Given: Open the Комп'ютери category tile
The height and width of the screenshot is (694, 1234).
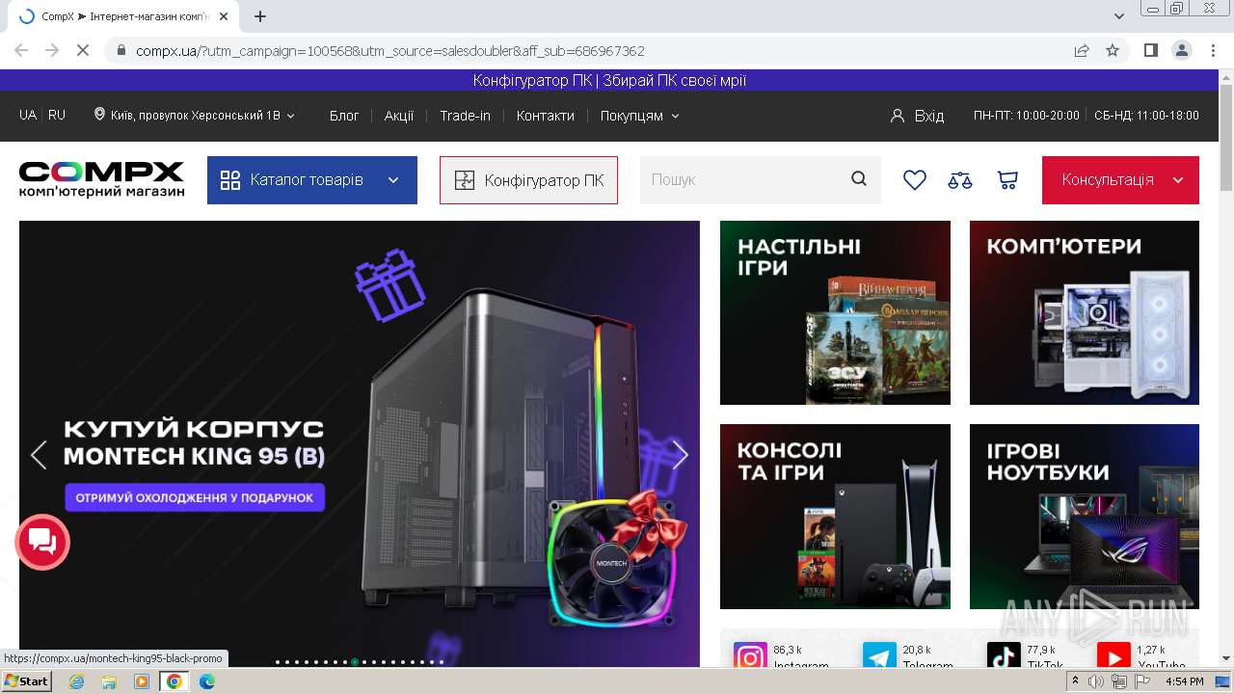Looking at the screenshot, I should coord(1085,313).
